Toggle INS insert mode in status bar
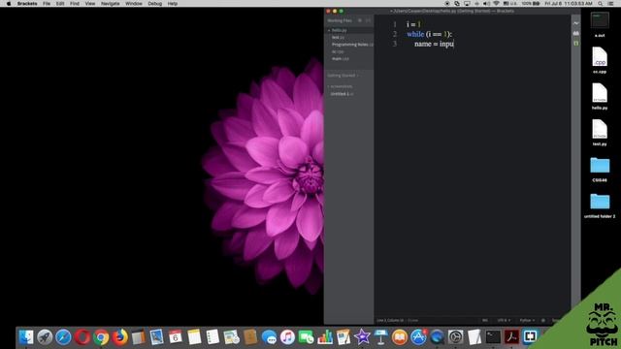This screenshot has width=621, height=349. 485,320
